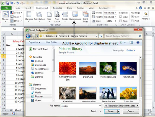Image resolution: width=155 pixels, height=117 pixels.
Task: Toggle Headings View checkbox
Action: click(x=132, y=17)
